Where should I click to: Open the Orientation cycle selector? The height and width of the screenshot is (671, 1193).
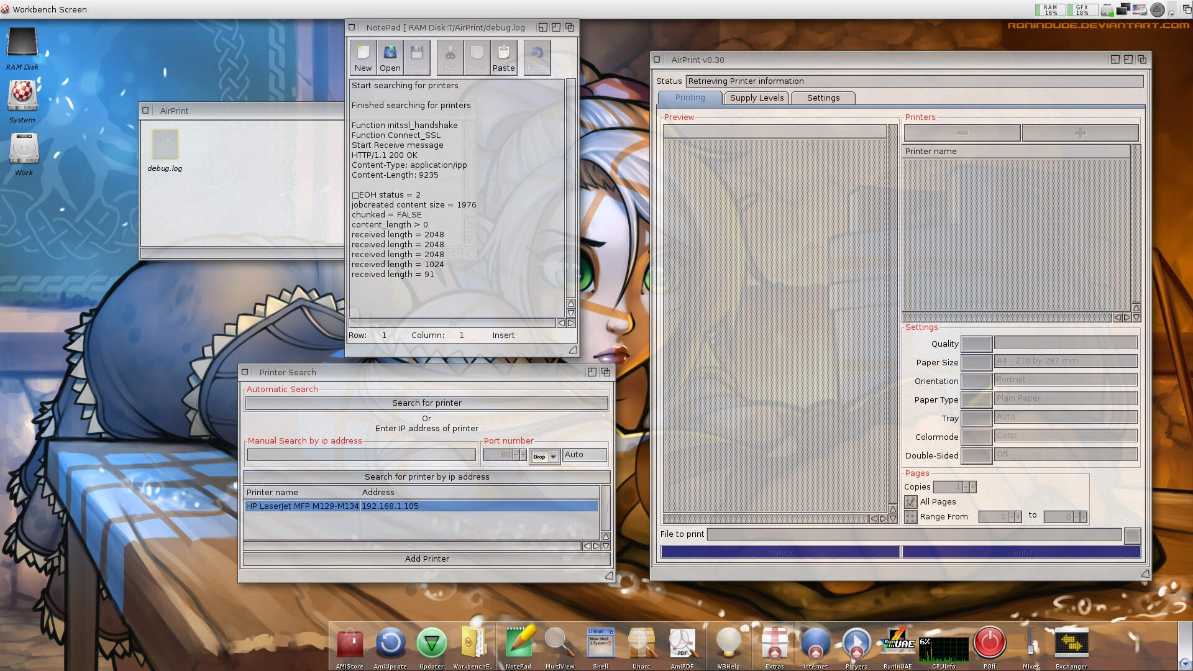tap(977, 381)
